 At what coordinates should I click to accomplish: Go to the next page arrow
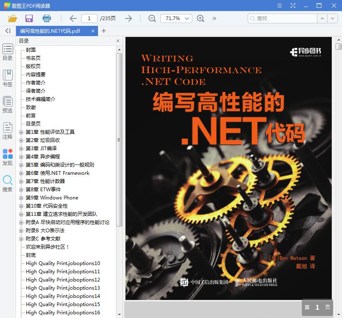[129, 18]
